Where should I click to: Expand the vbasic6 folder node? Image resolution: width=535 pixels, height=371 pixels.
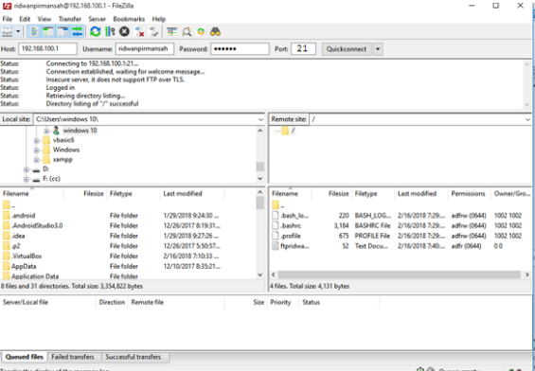(36, 140)
